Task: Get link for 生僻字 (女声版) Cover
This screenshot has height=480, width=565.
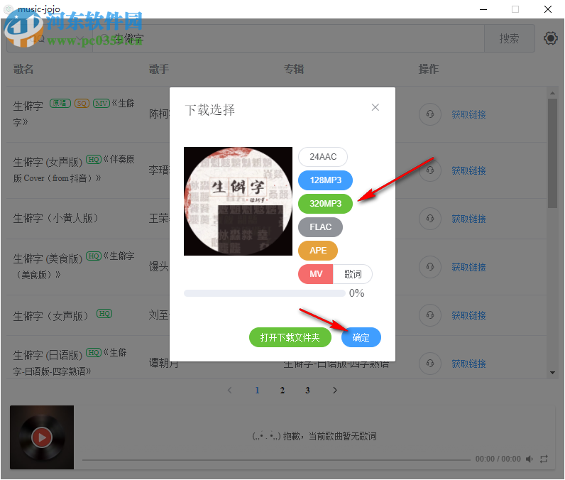Action: [x=468, y=170]
